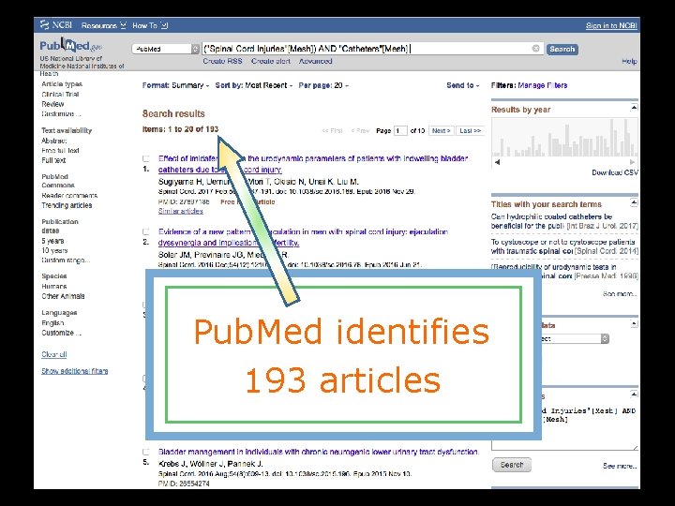Filter by Clinical Trial article type
This screenshot has height=506, width=675.
(x=60, y=95)
